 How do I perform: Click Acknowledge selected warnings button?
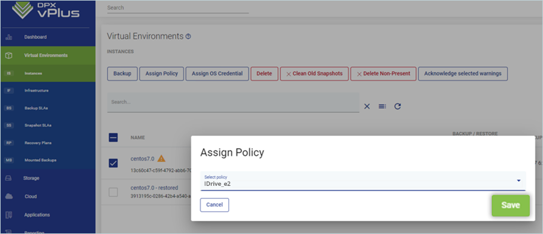pyautogui.click(x=463, y=74)
